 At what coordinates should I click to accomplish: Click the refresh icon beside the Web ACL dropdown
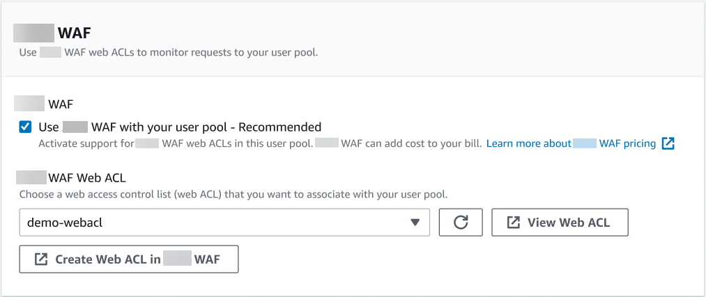pyautogui.click(x=461, y=223)
